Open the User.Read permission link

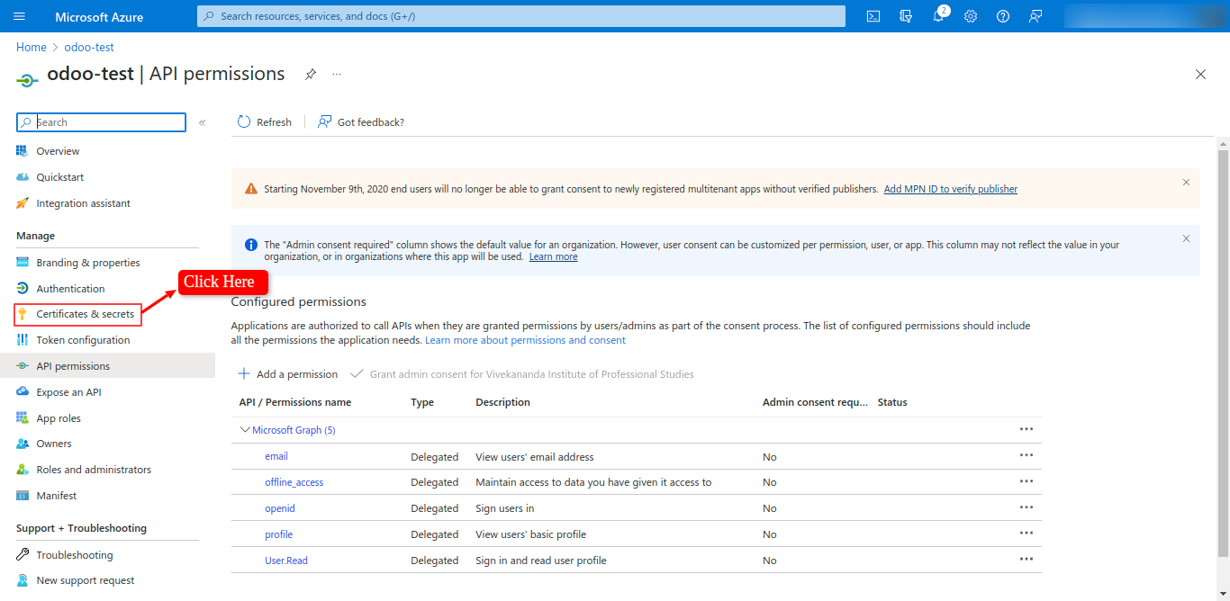click(286, 561)
